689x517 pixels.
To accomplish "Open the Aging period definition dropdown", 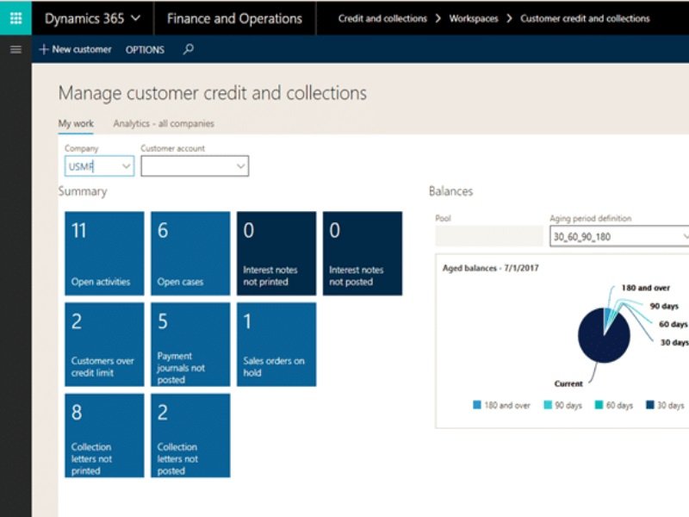I will 619,236.
